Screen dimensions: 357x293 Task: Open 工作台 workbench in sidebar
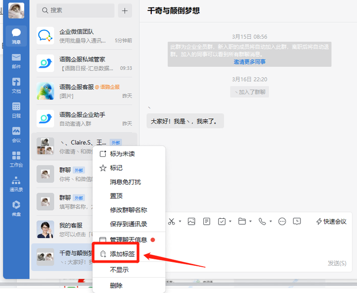point(16,159)
